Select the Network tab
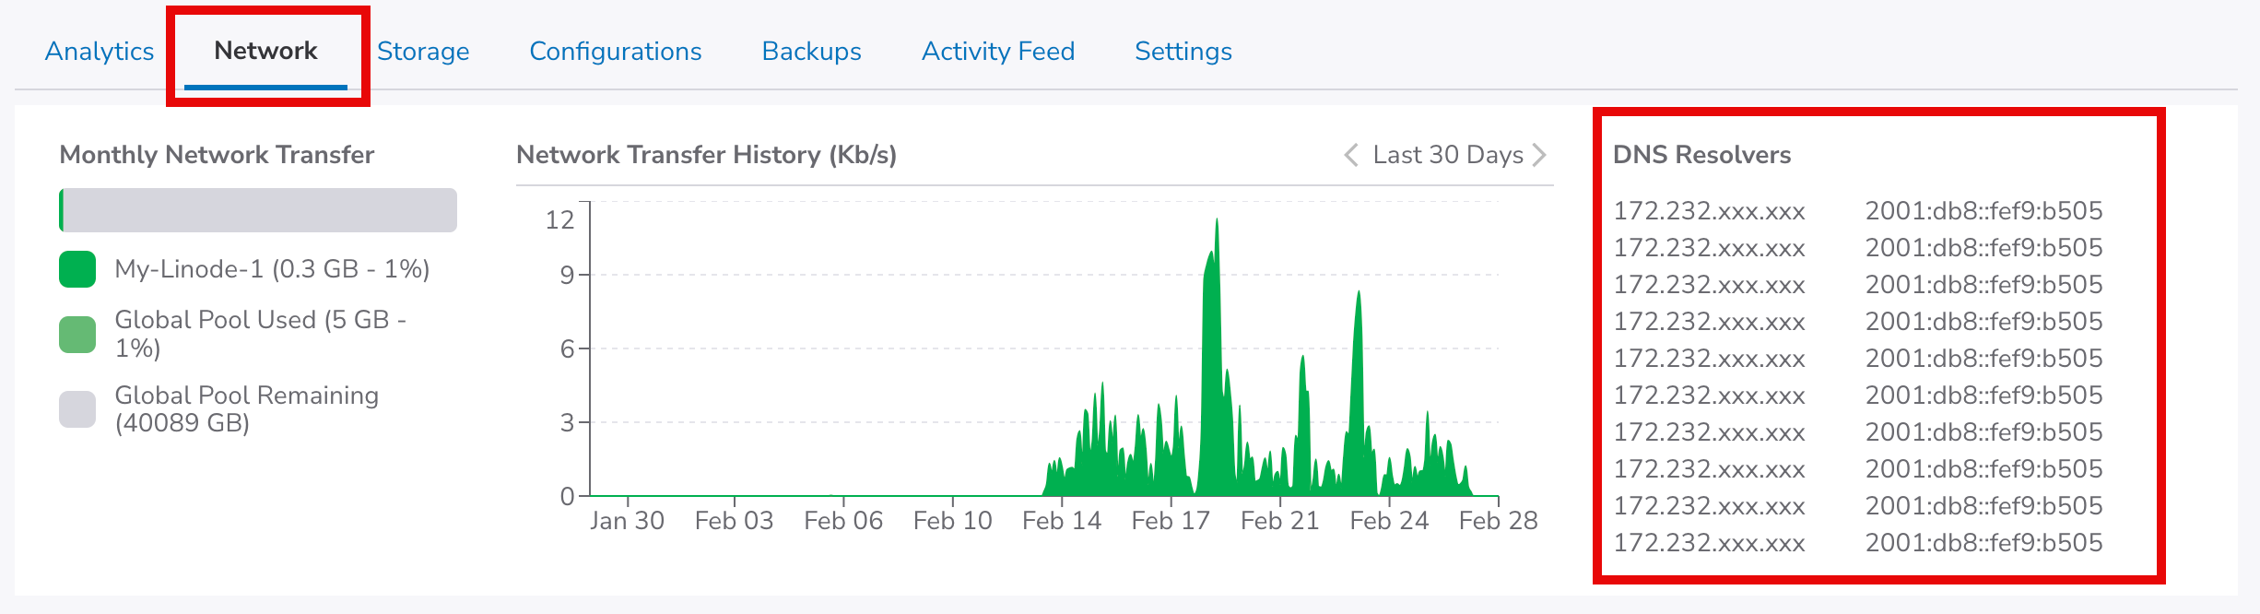This screenshot has height=614, width=2260. point(265,52)
